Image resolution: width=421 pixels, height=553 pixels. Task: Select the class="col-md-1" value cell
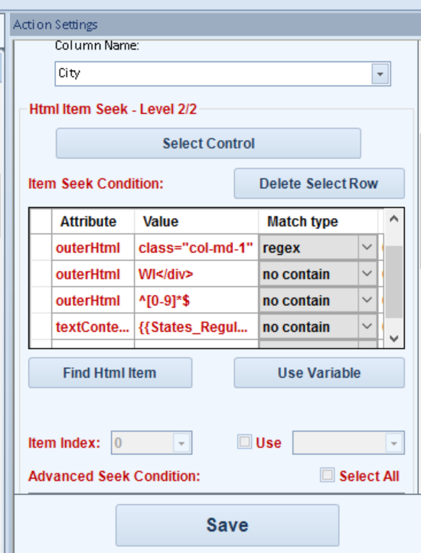click(196, 248)
